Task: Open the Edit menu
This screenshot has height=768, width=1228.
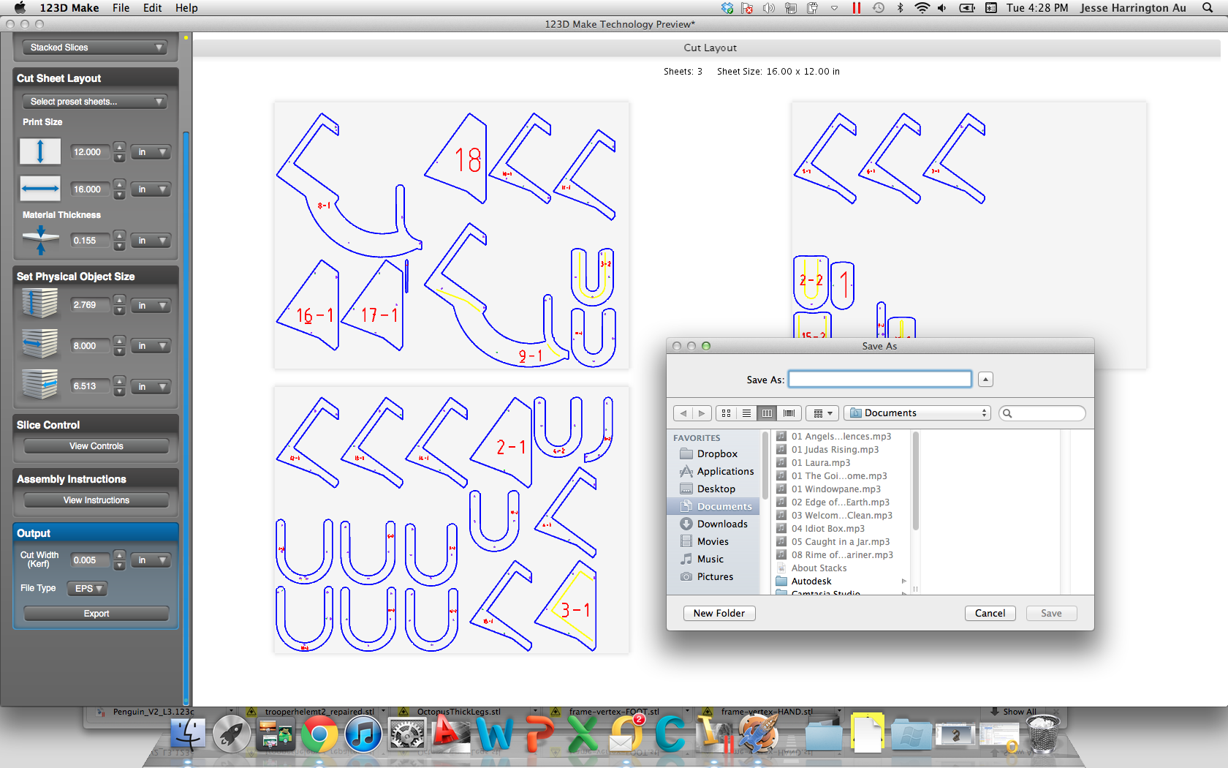Action: click(x=153, y=8)
